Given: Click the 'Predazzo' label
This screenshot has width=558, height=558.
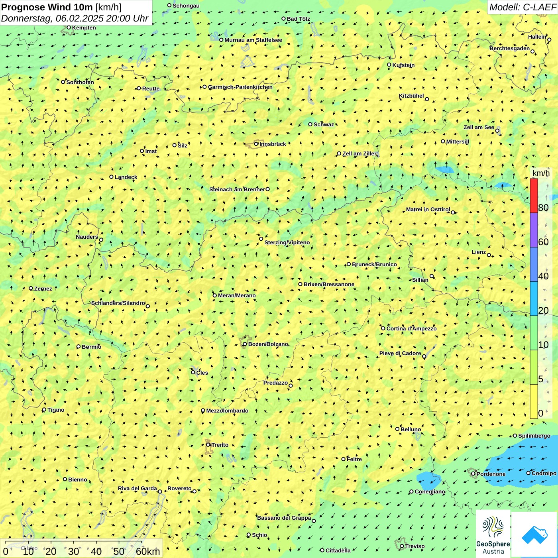Looking at the screenshot, I should [x=275, y=383].
